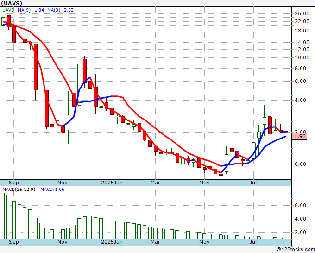This screenshot has width=315, height=253.
Task: Click Mar on the MACD time axis
Action: (x=156, y=242)
